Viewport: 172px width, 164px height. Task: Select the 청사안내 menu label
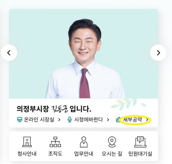click(27, 154)
